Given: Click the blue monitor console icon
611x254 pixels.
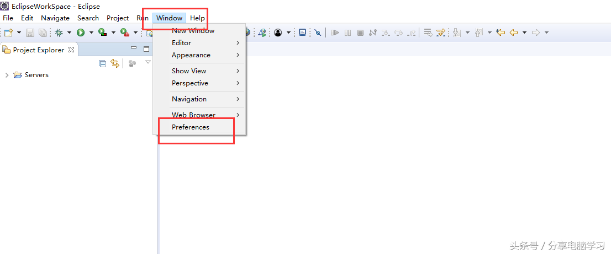Looking at the screenshot, I should pyautogui.click(x=302, y=33).
